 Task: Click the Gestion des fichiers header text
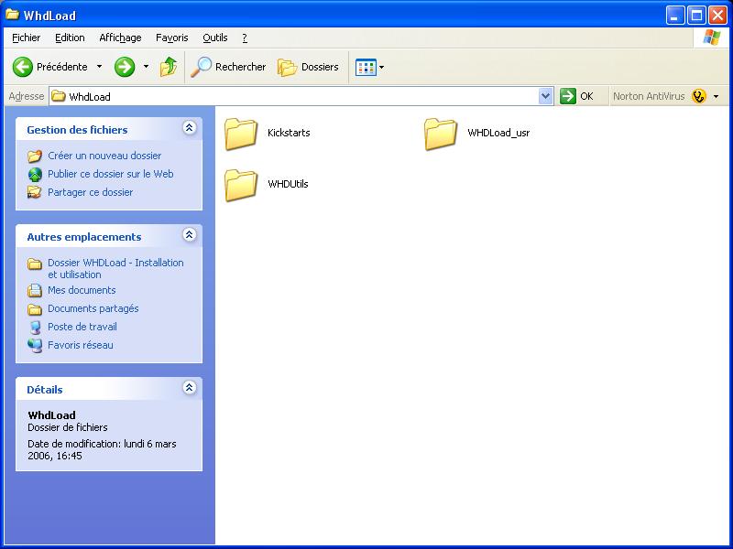pyautogui.click(x=77, y=130)
